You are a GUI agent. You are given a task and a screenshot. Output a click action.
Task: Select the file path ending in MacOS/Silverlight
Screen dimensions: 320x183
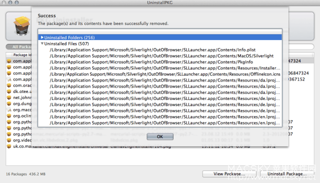coord(161,56)
